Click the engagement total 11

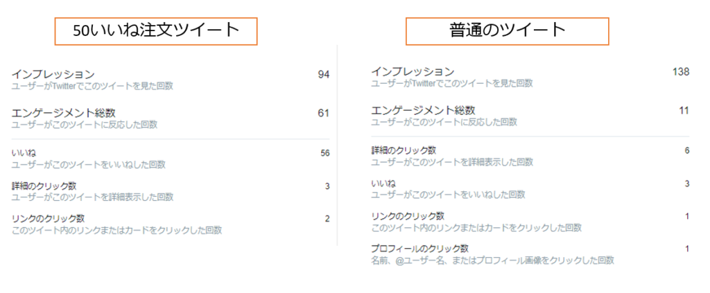(684, 111)
